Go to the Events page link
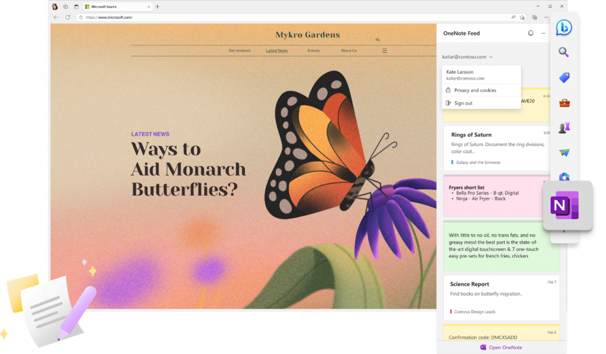 click(x=313, y=51)
